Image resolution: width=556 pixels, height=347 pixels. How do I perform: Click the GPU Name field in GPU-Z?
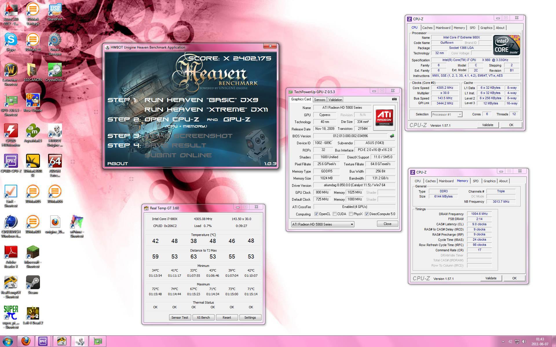[x=342, y=108]
